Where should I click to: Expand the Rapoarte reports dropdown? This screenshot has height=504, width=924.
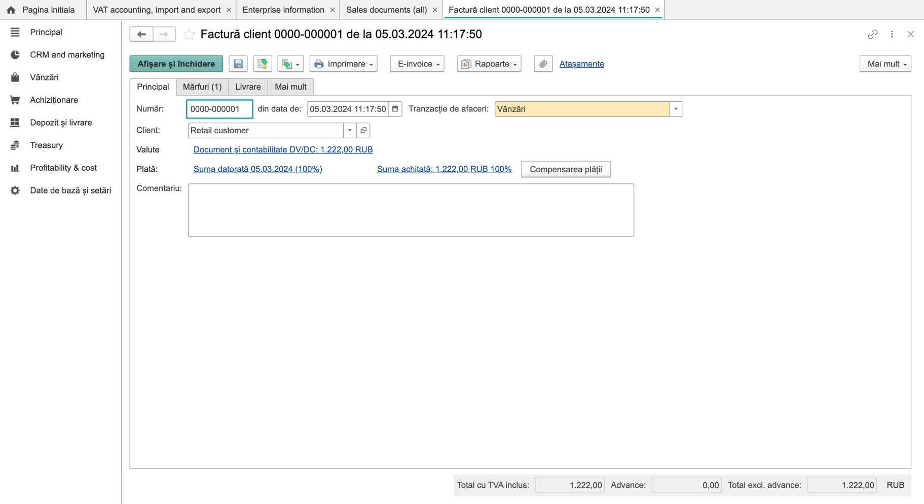pos(489,64)
